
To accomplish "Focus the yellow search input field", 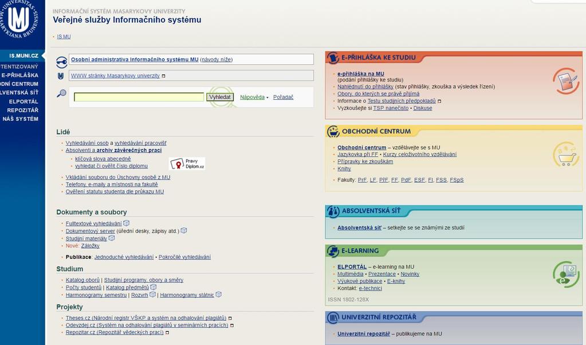I will [139, 97].
